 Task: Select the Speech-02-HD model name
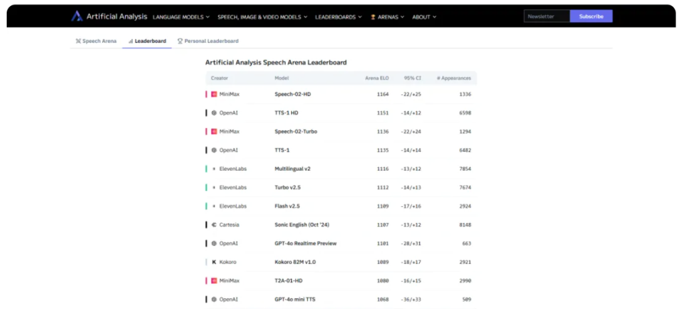pyautogui.click(x=293, y=94)
